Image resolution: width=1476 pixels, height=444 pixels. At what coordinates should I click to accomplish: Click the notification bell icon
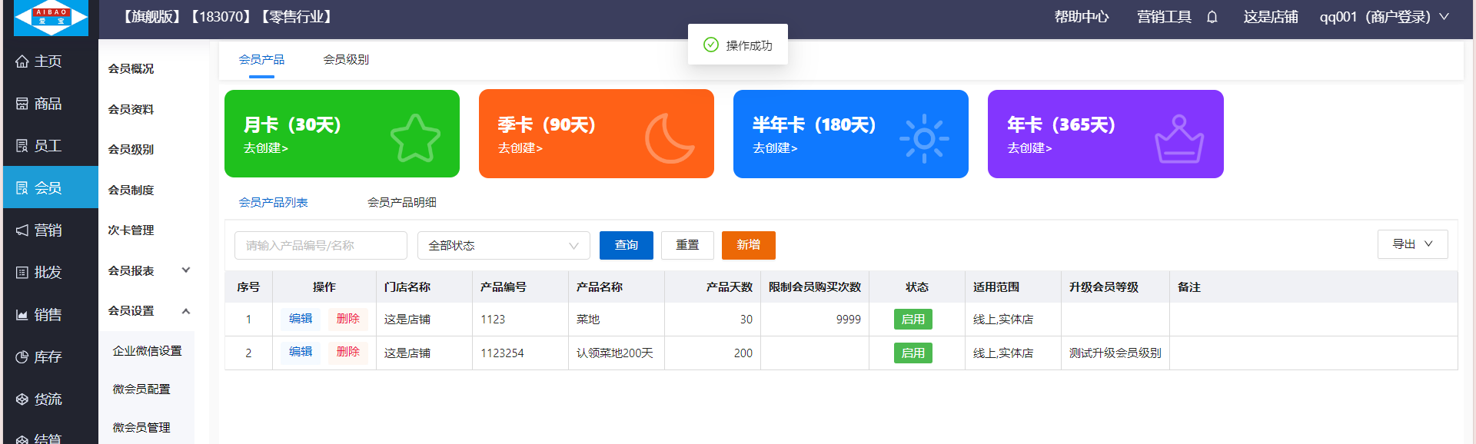point(1212,17)
